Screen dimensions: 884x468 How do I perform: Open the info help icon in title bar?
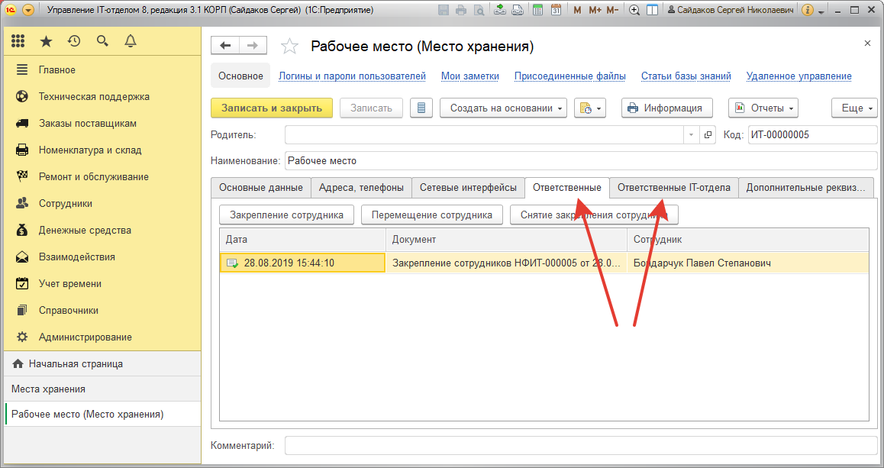coord(808,10)
